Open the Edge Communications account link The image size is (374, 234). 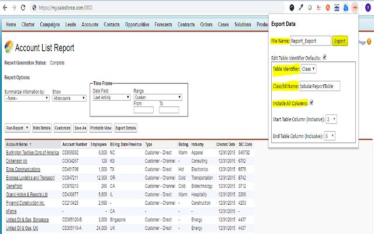[x=23, y=169]
